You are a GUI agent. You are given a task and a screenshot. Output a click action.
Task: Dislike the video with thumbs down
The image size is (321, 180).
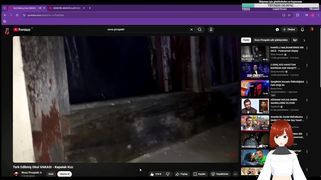168,174
